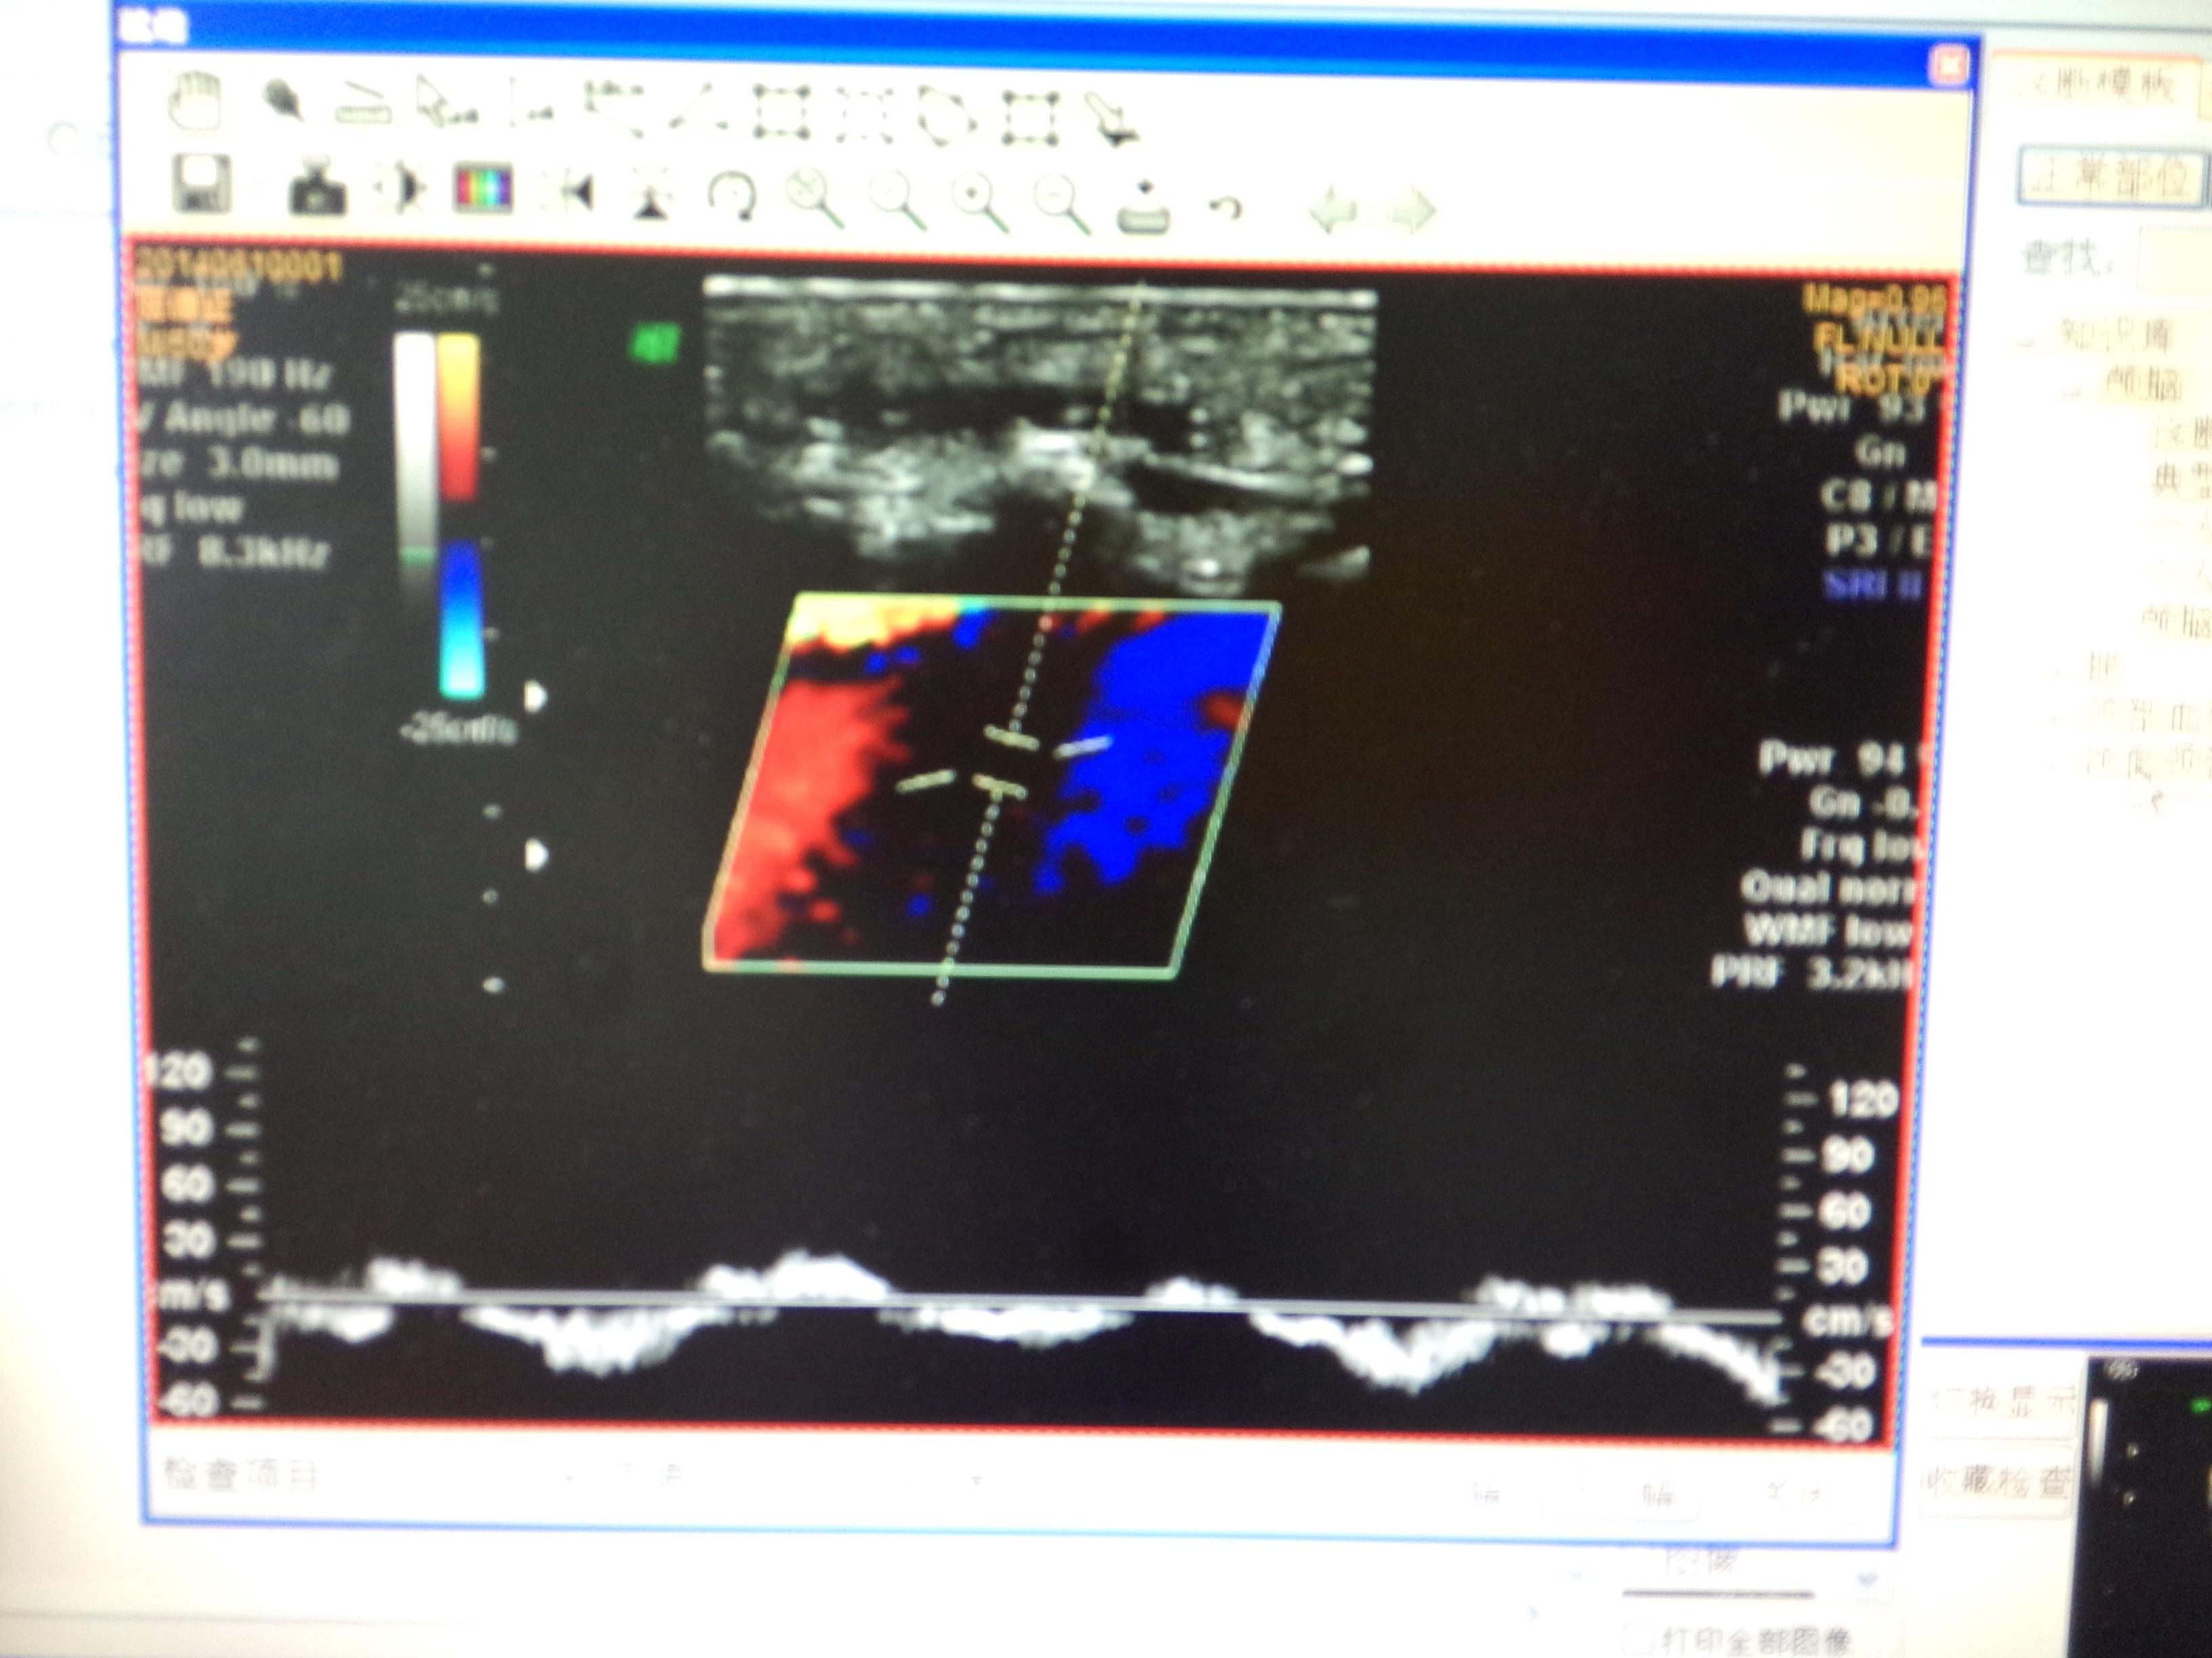Screen dimensions: 2212x1658
Task: Pick the feather pen annotation tool
Action: click(x=282, y=101)
